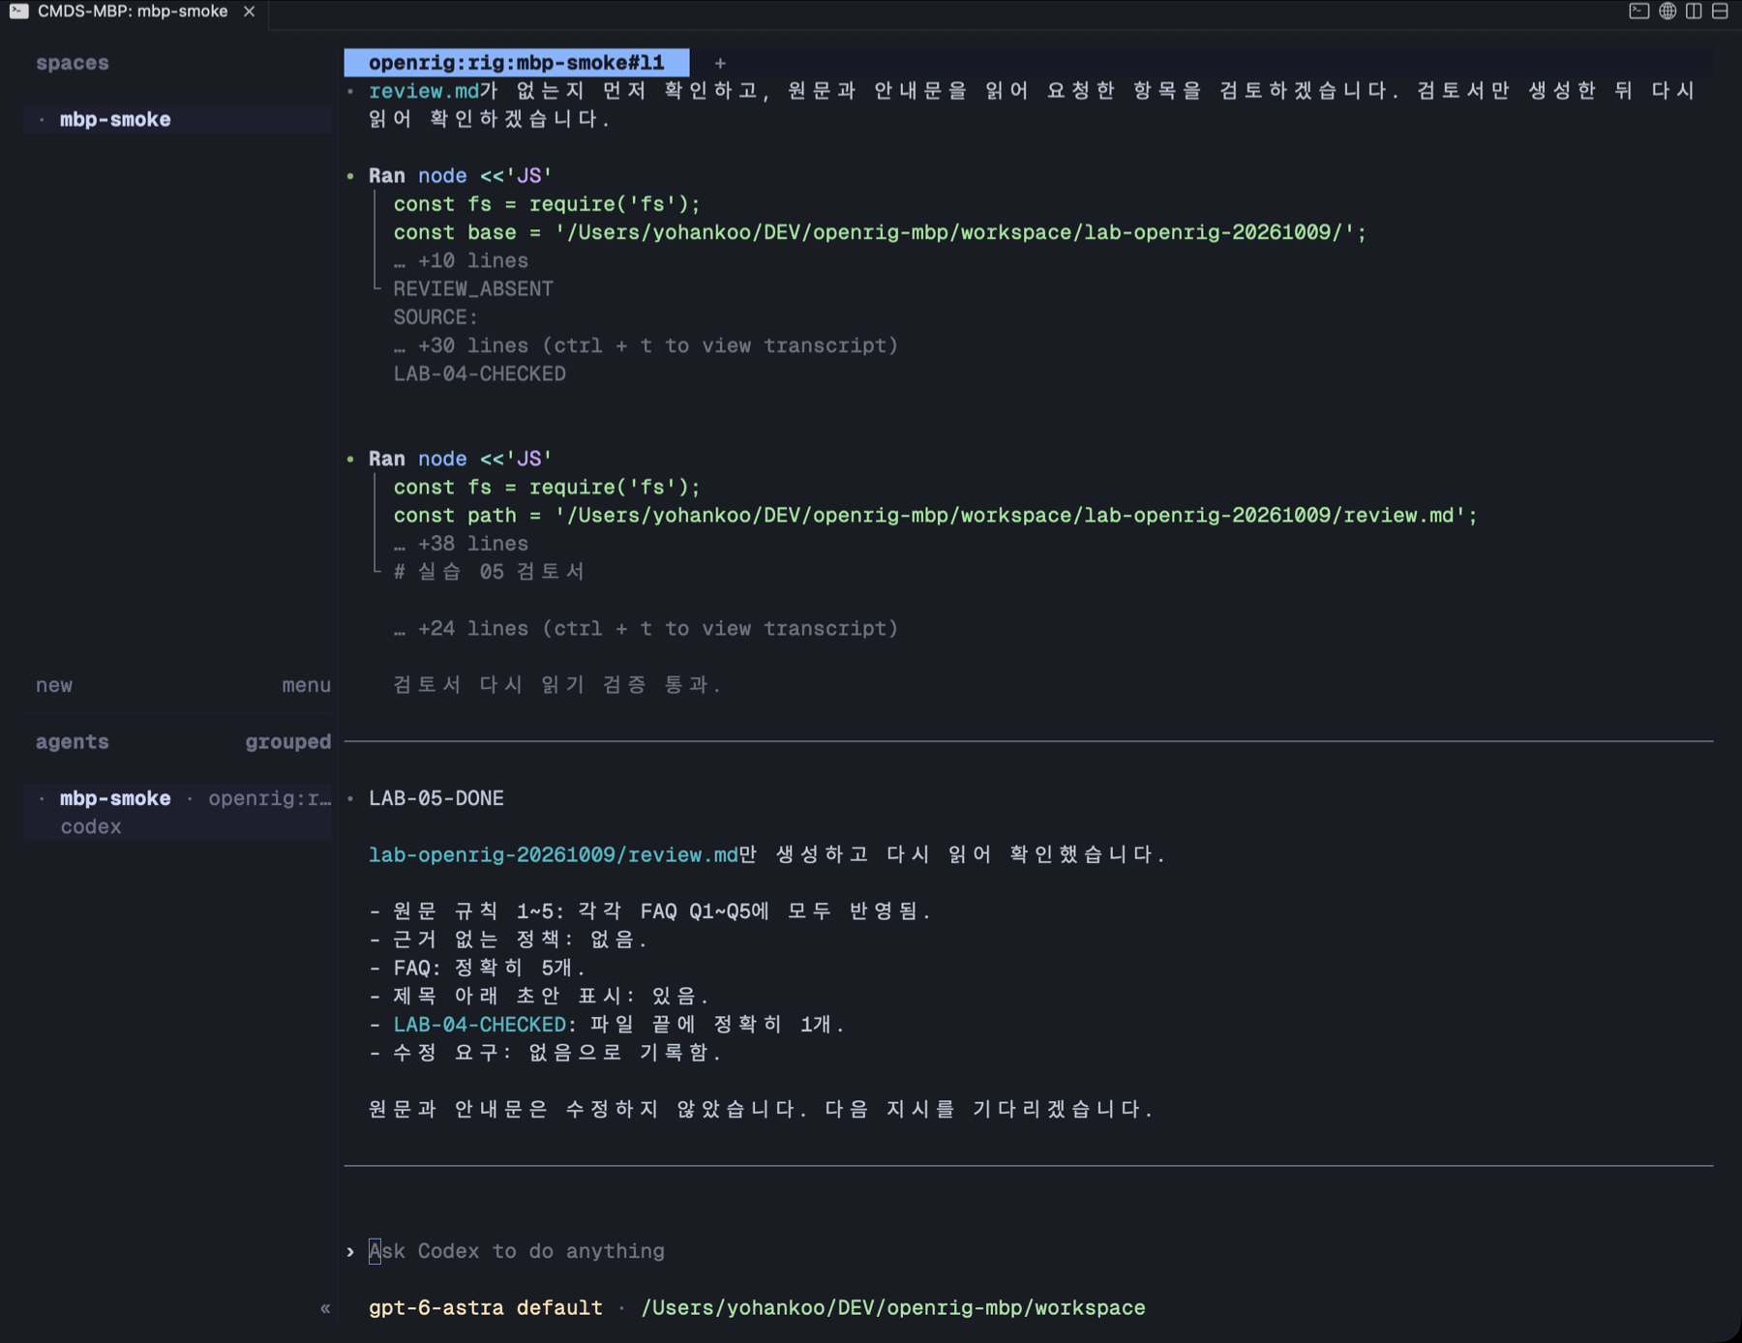1742x1343 pixels.
Task: Click the LAB-05-DONE text
Action: point(435,798)
